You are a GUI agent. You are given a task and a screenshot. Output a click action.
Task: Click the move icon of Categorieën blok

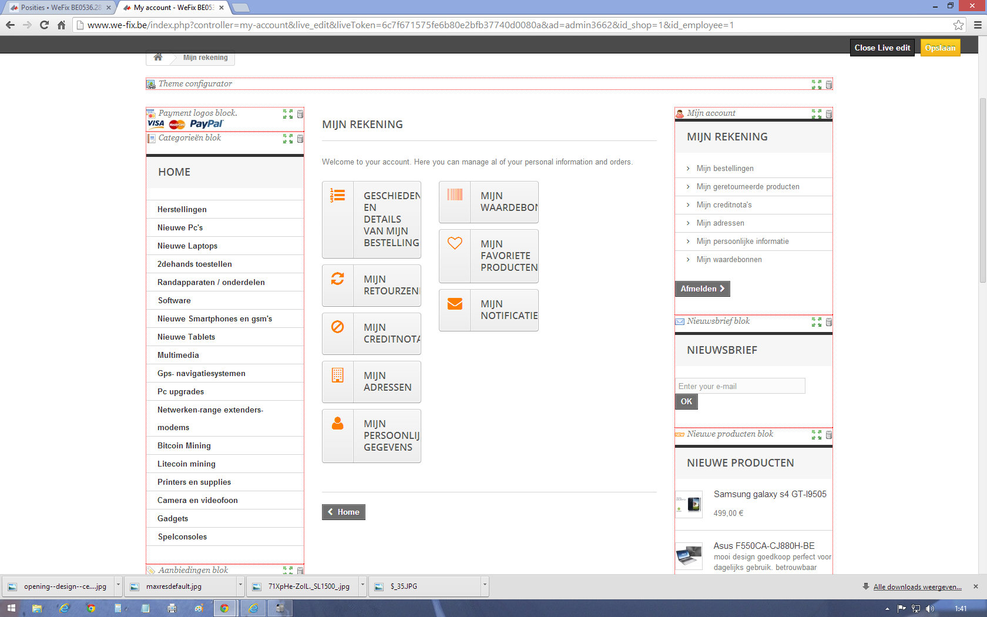[288, 139]
